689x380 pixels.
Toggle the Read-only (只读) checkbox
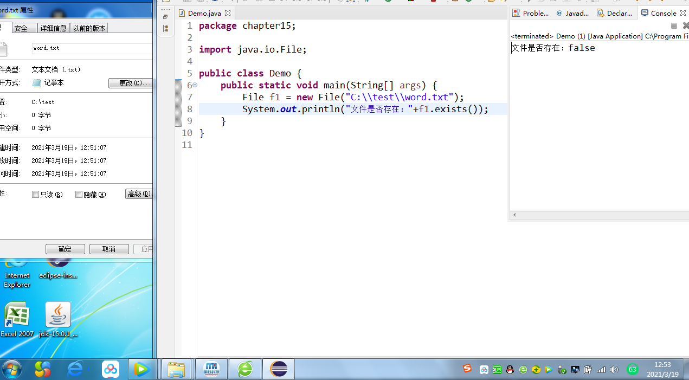point(36,195)
